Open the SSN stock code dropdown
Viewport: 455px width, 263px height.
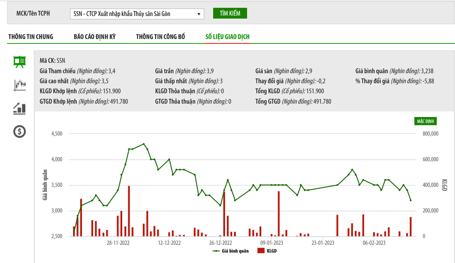[137, 14]
